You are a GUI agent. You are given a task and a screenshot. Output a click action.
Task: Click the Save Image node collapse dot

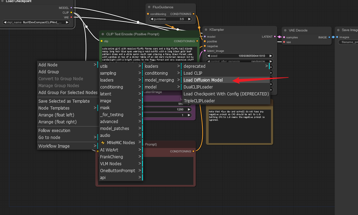[x=338, y=30]
